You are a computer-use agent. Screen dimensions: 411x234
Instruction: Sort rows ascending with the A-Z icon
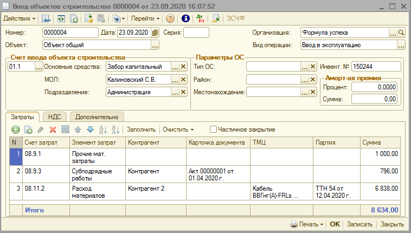(x=103, y=129)
